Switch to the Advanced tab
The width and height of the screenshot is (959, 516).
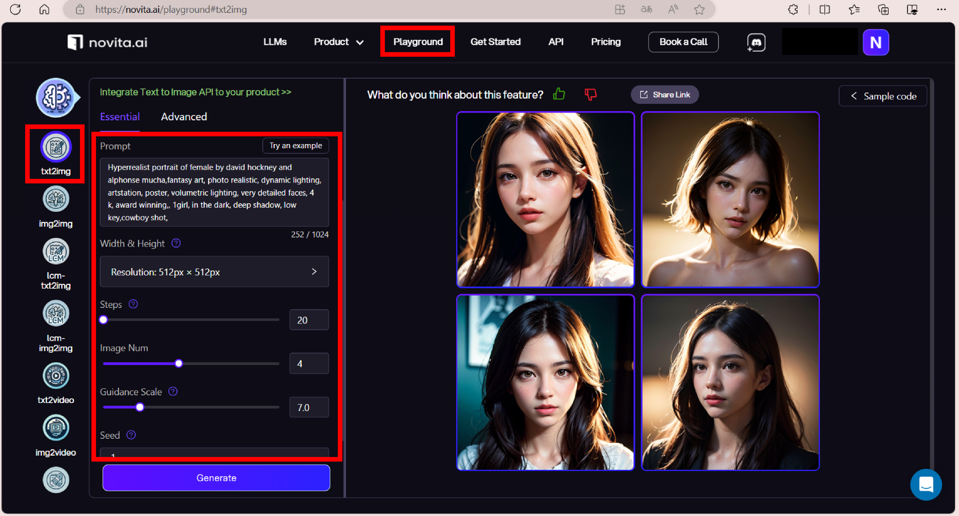coord(184,117)
